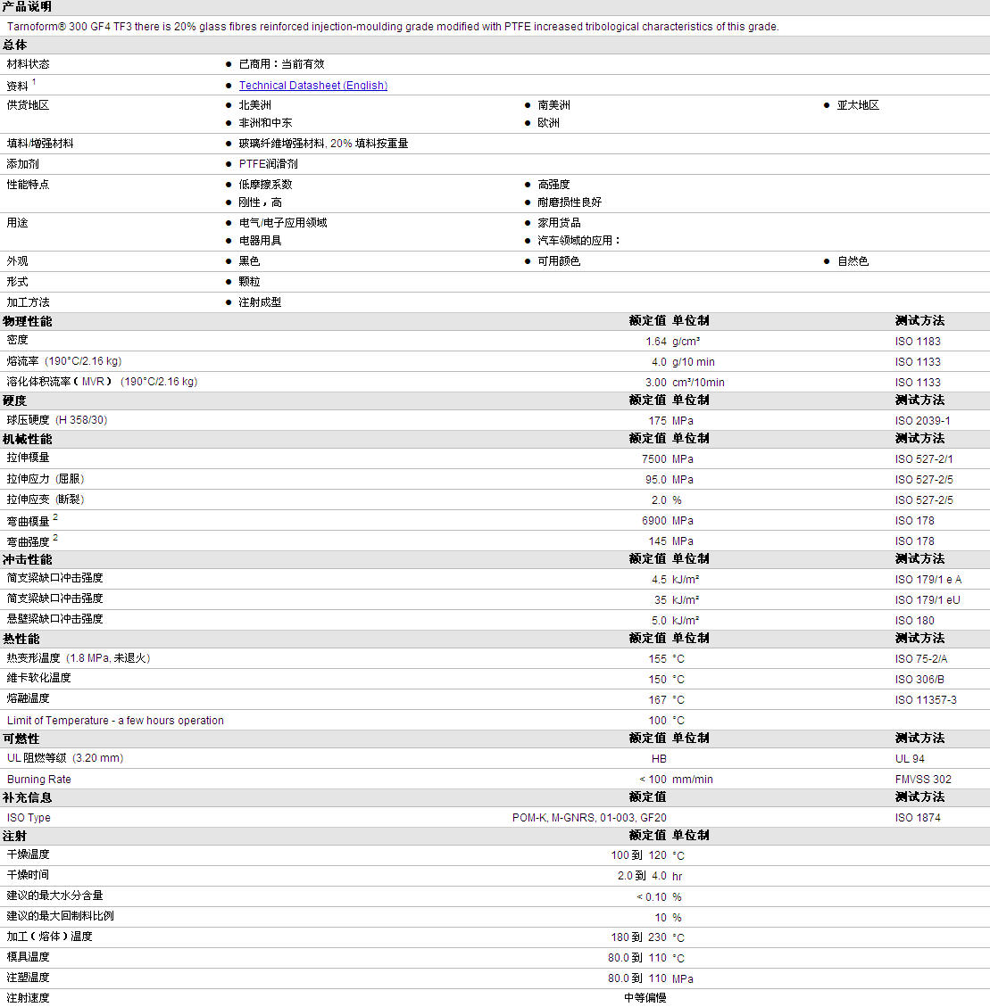Select the text 玻璃纤维增强材料, 20% 填料按重量

(323, 144)
